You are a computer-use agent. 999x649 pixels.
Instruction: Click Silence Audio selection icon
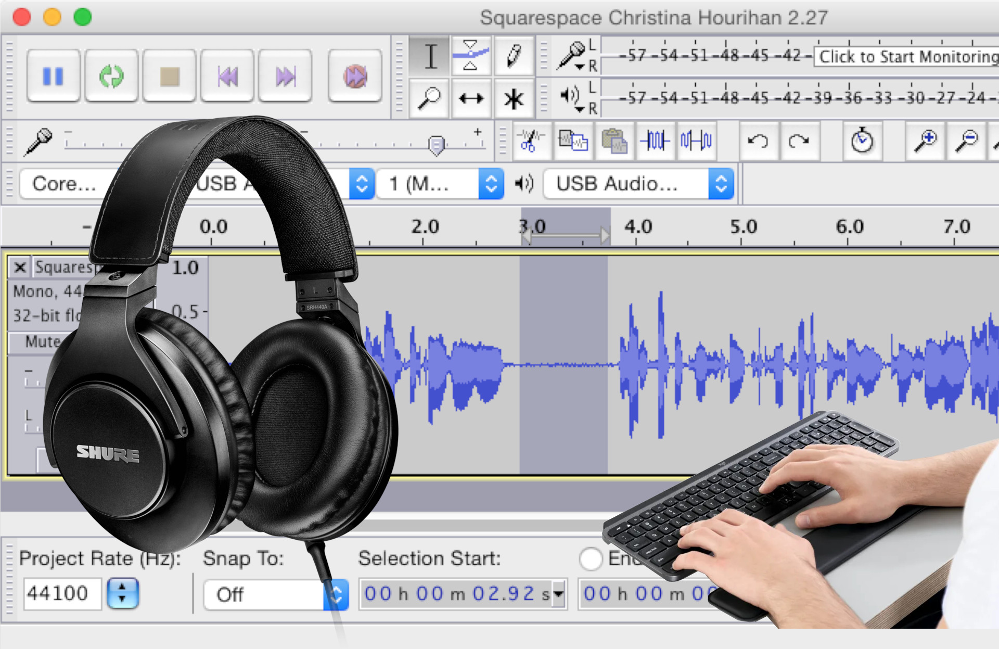697,141
